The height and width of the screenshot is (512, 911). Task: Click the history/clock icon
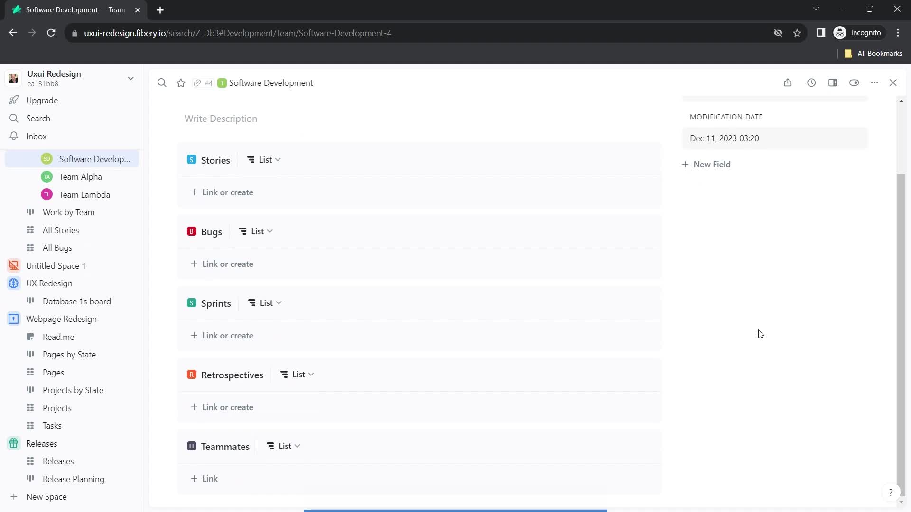click(811, 82)
